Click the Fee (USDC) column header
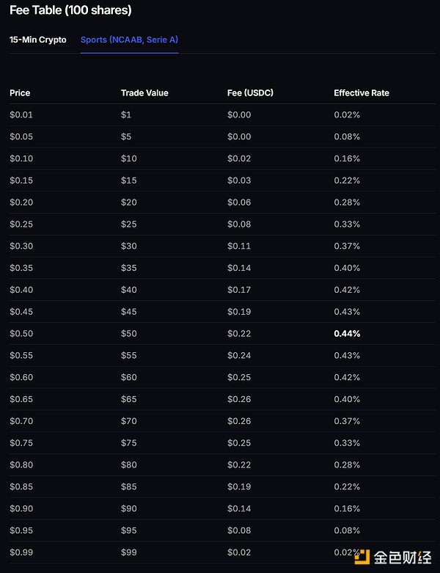Screen dimensions: 440x573 coord(252,93)
